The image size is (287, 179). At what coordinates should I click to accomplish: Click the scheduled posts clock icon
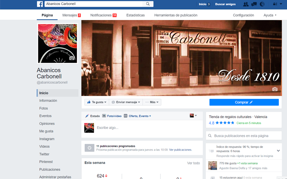click(x=89, y=148)
